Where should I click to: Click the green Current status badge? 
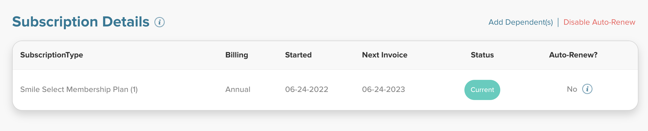coord(482,90)
